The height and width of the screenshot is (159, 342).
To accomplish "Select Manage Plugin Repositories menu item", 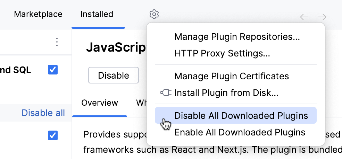I will click(237, 36).
